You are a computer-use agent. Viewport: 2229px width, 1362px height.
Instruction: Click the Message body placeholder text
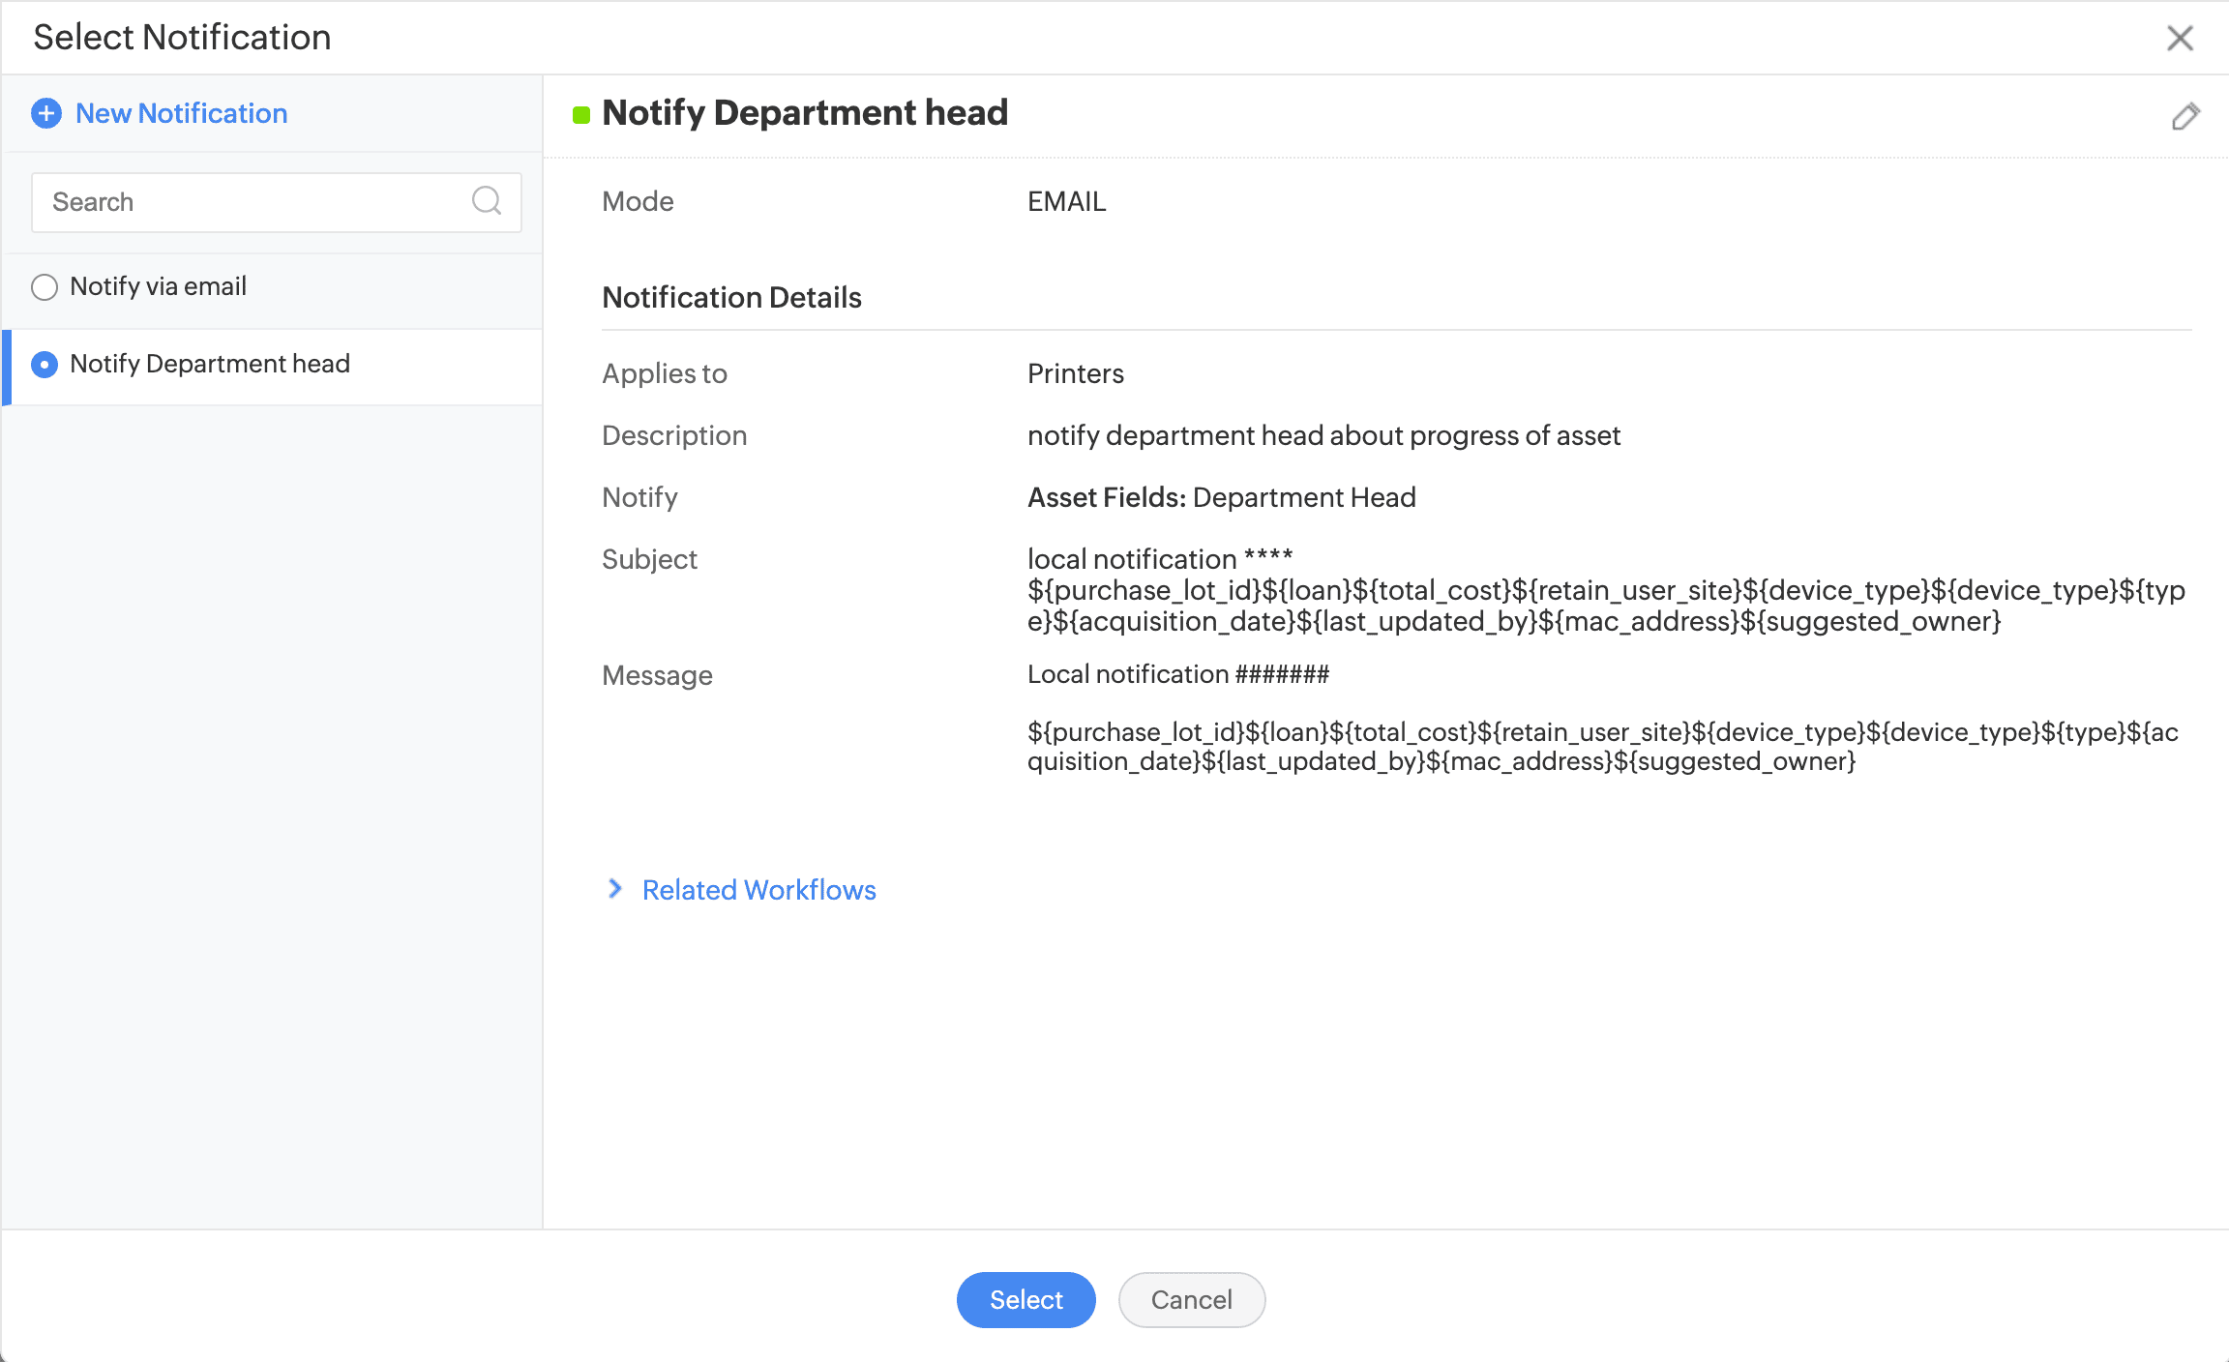pos(1602,746)
